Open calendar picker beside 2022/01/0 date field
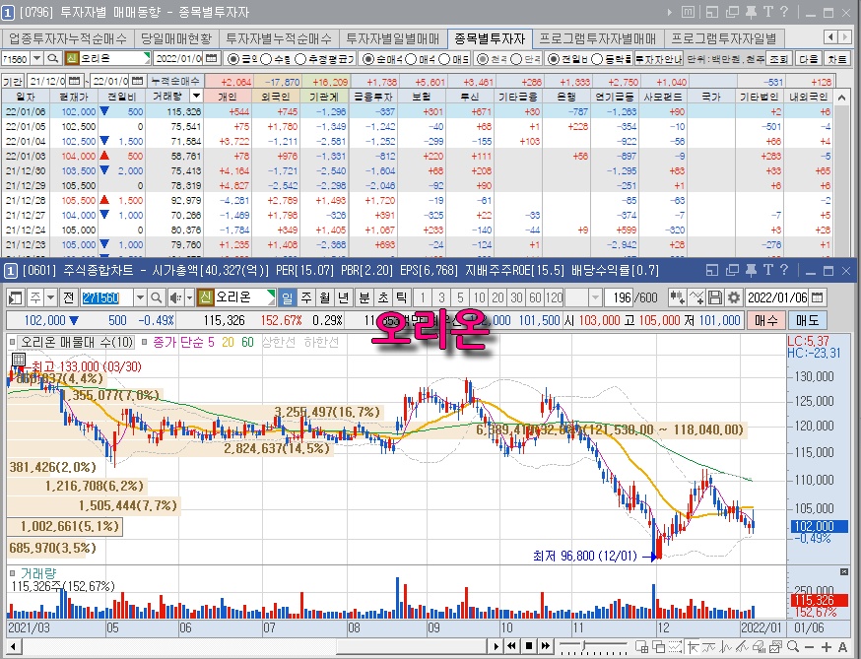 tap(212, 59)
